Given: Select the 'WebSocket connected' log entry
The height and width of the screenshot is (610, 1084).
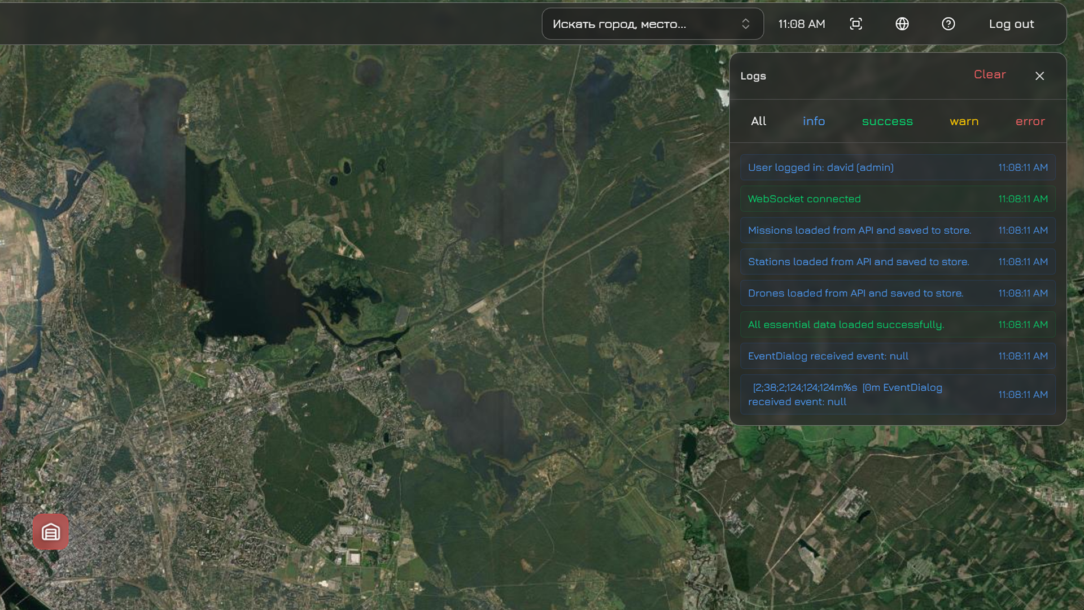Looking at the screenshot, I should [898, 199].
